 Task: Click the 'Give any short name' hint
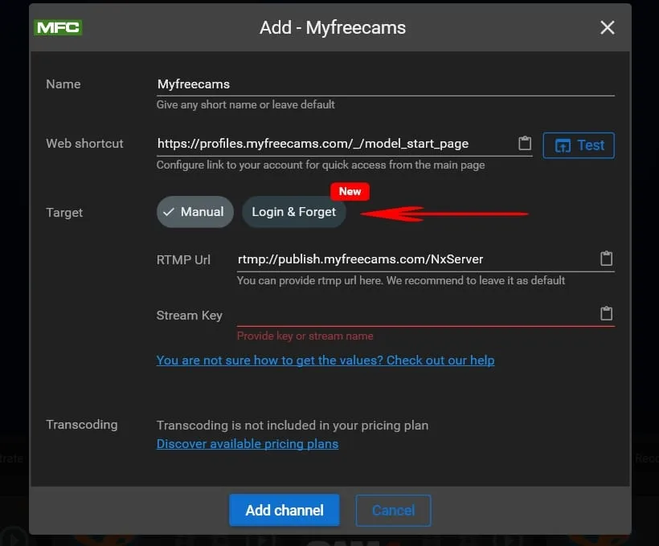245,104
